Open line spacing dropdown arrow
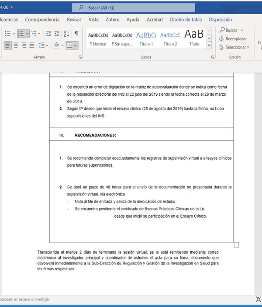This screenshot has width=262, height=307. (x=47, y=45)
